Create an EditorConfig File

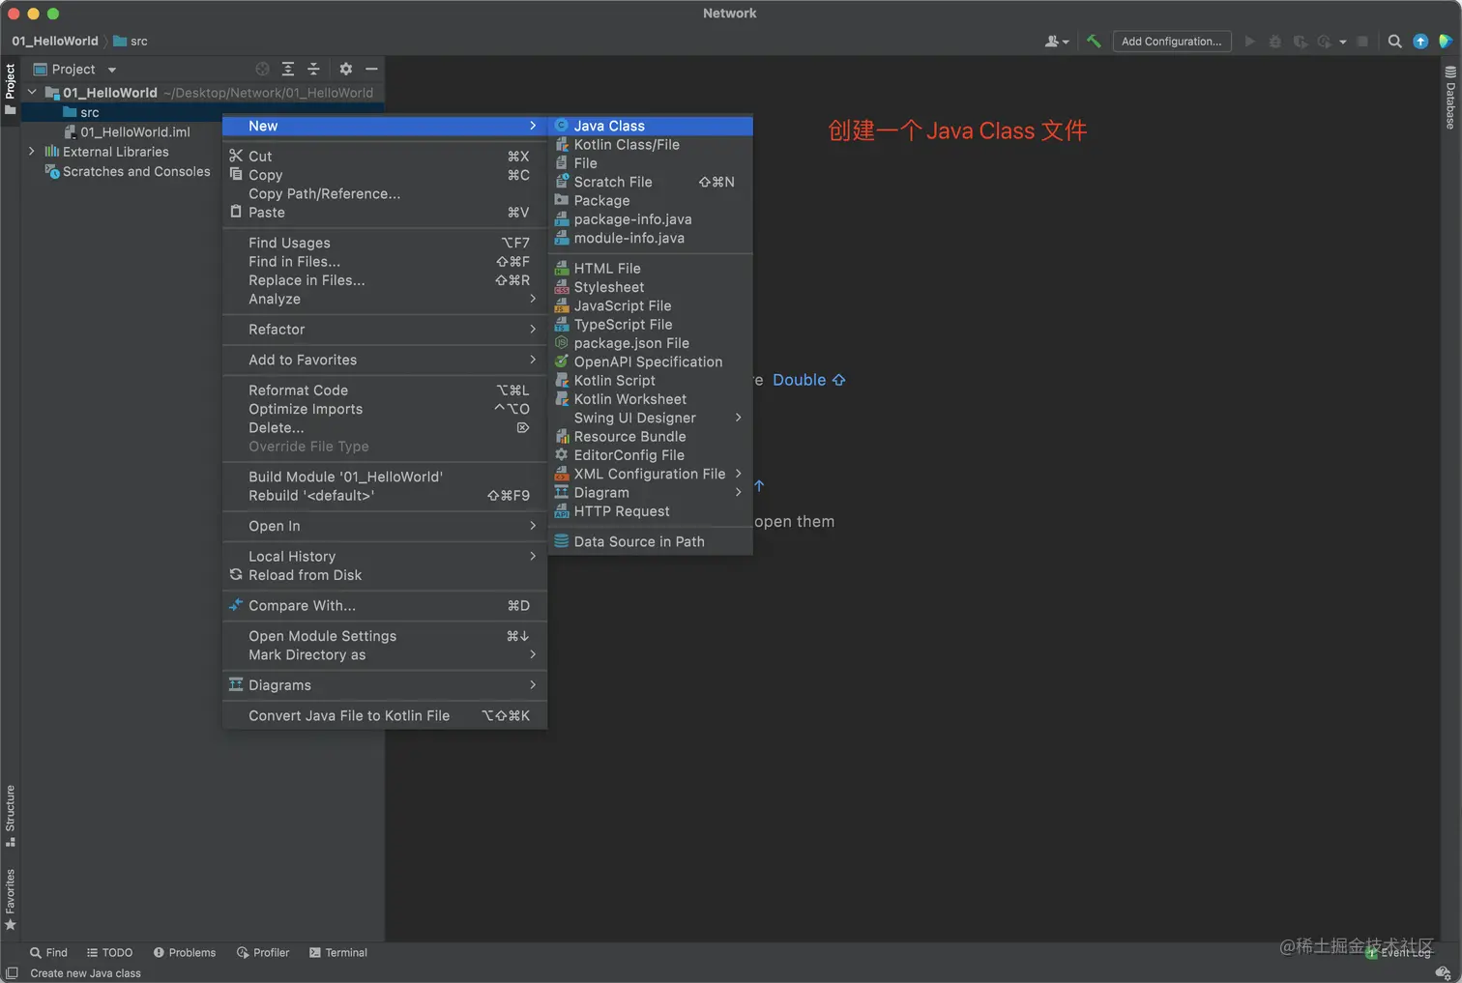[x=651, y=455]
